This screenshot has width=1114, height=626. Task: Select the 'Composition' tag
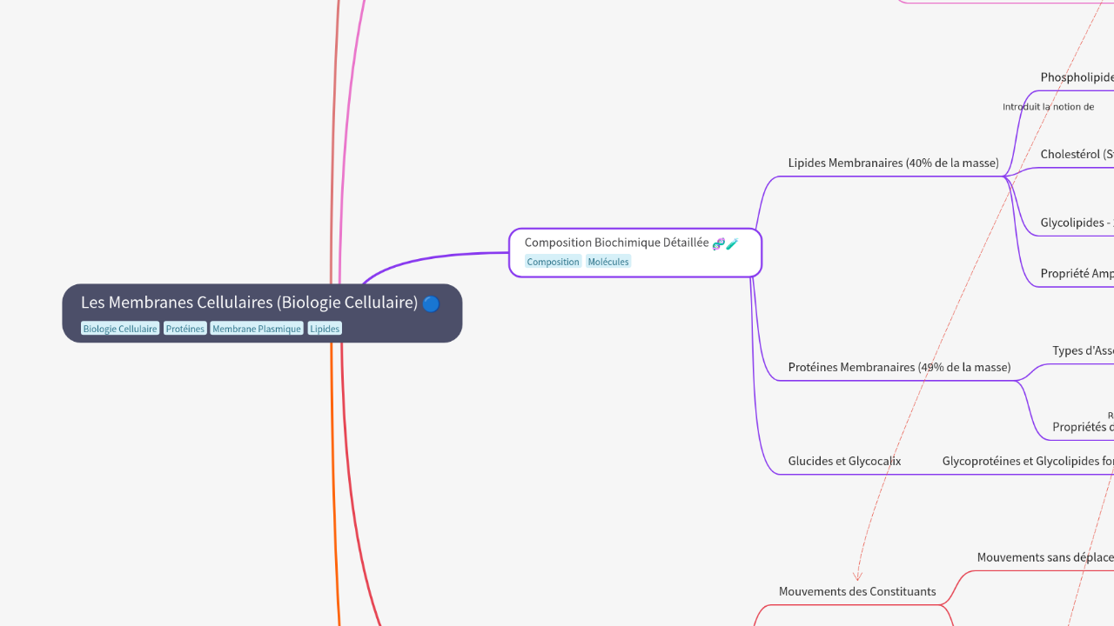coord(554,261)
